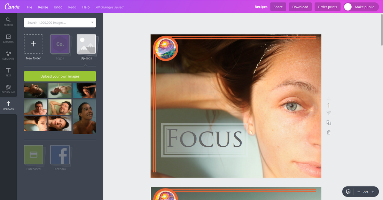Move page 1 up arrow
Image resolution: width=383 pixels, height=200 pixels.
point(329,99)
